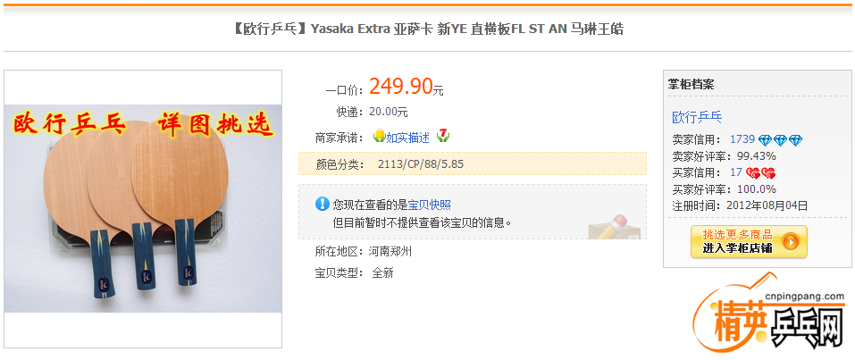Click the yellow flower guarantee icon
This screenshot has width=855, height=360.
(x=379, y=137)
